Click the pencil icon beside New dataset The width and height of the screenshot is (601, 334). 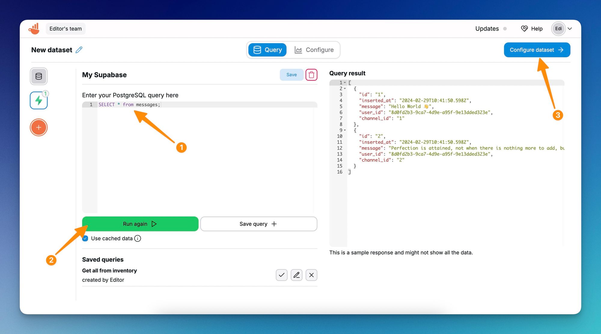(x=79, y=50)
